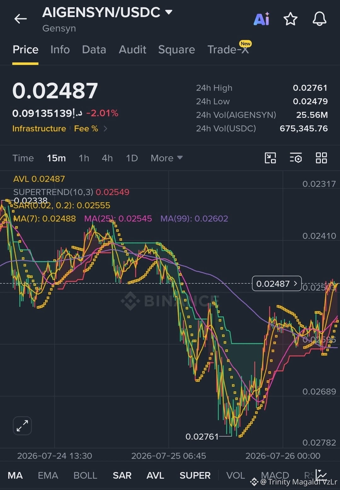Select the 4h interval
Viewport: 340px width, 490px height.
point(107,158)
